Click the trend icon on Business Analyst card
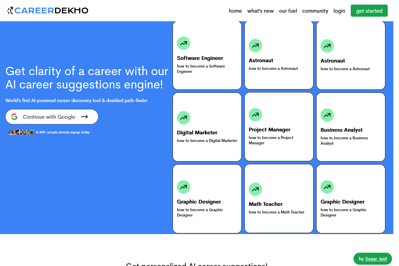 point(327,115)
